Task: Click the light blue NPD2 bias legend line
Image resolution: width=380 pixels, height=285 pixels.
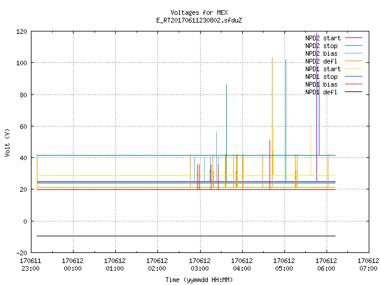Action: 353,53
